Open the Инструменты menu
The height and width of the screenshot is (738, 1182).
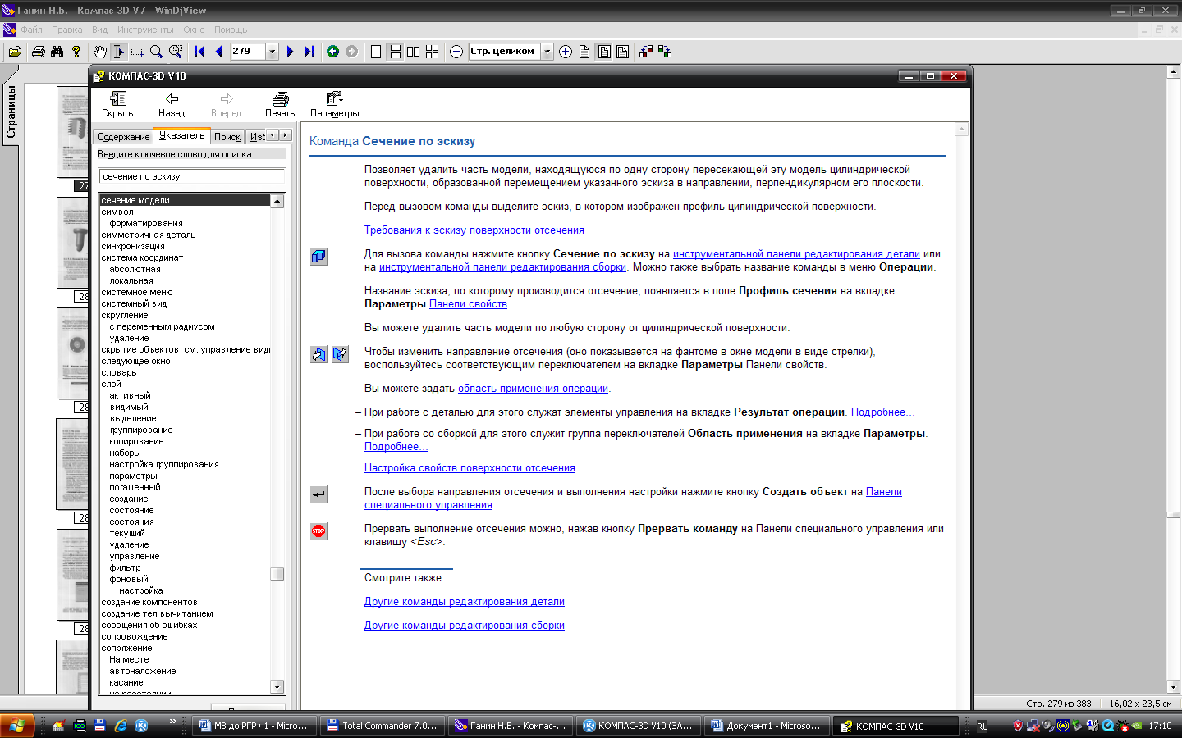tap(145, 30)
